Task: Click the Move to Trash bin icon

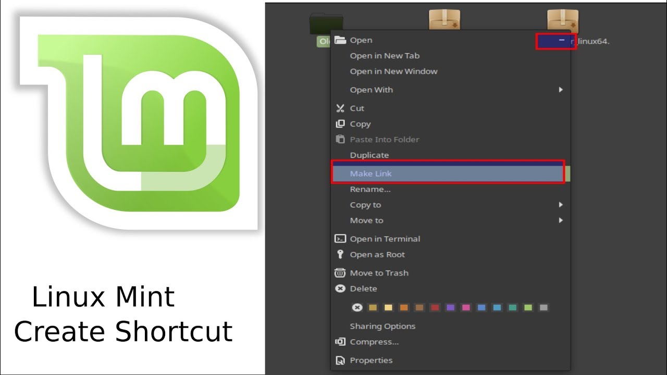Action: [x=340, y=273]
